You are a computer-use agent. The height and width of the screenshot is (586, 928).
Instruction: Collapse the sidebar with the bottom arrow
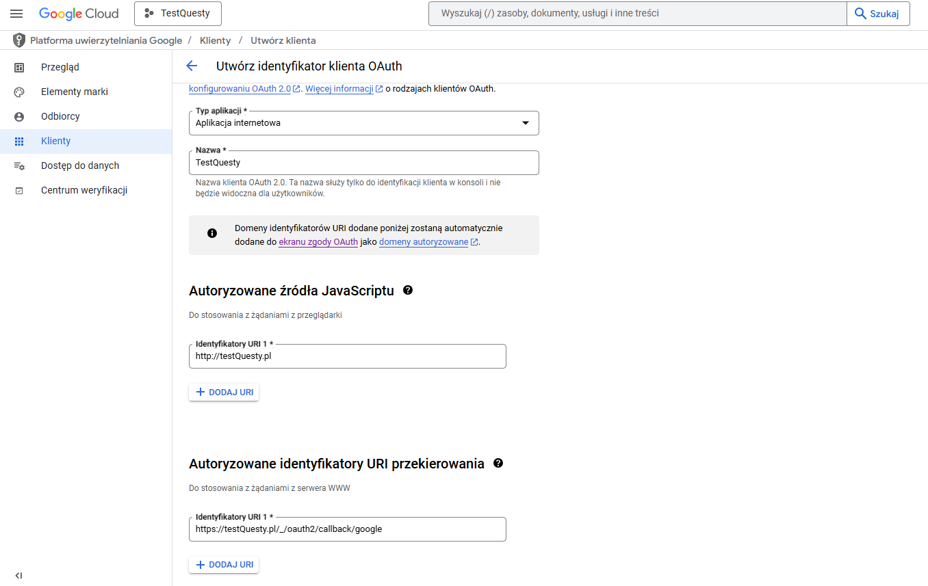tap(18, 575)
